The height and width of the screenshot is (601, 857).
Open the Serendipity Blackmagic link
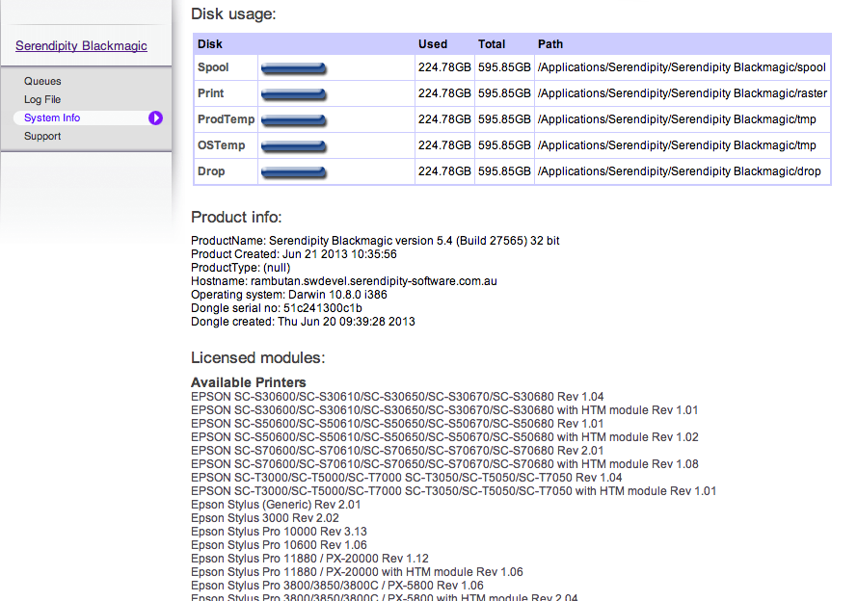81,46
